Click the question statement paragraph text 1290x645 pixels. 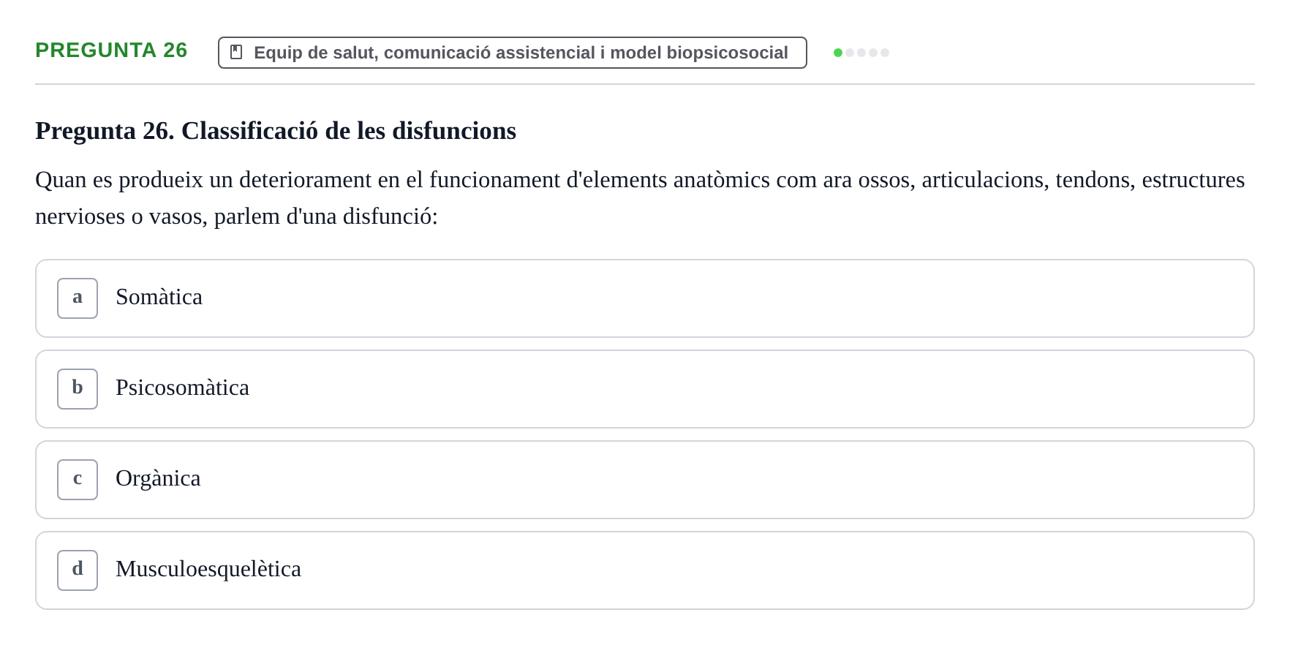pos(640,197)
